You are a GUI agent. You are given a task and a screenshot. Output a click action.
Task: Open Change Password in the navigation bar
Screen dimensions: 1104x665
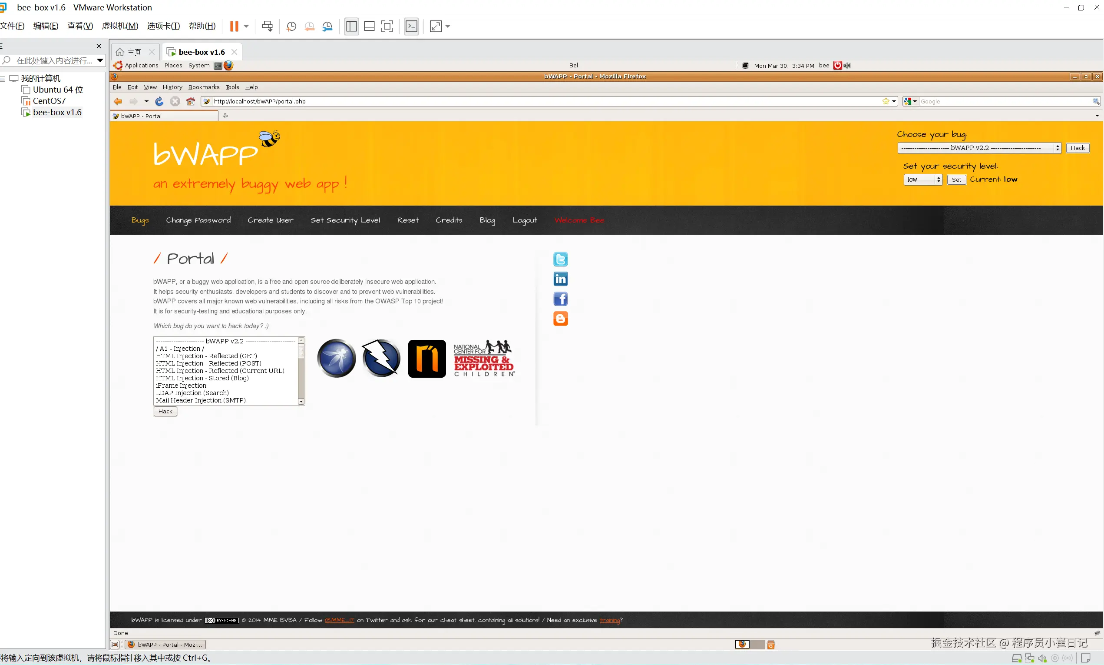pyautogui.click(x=198, y=220)
